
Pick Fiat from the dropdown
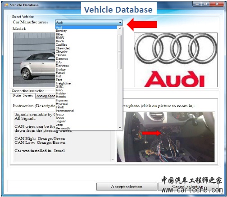[x=86, y=76]
